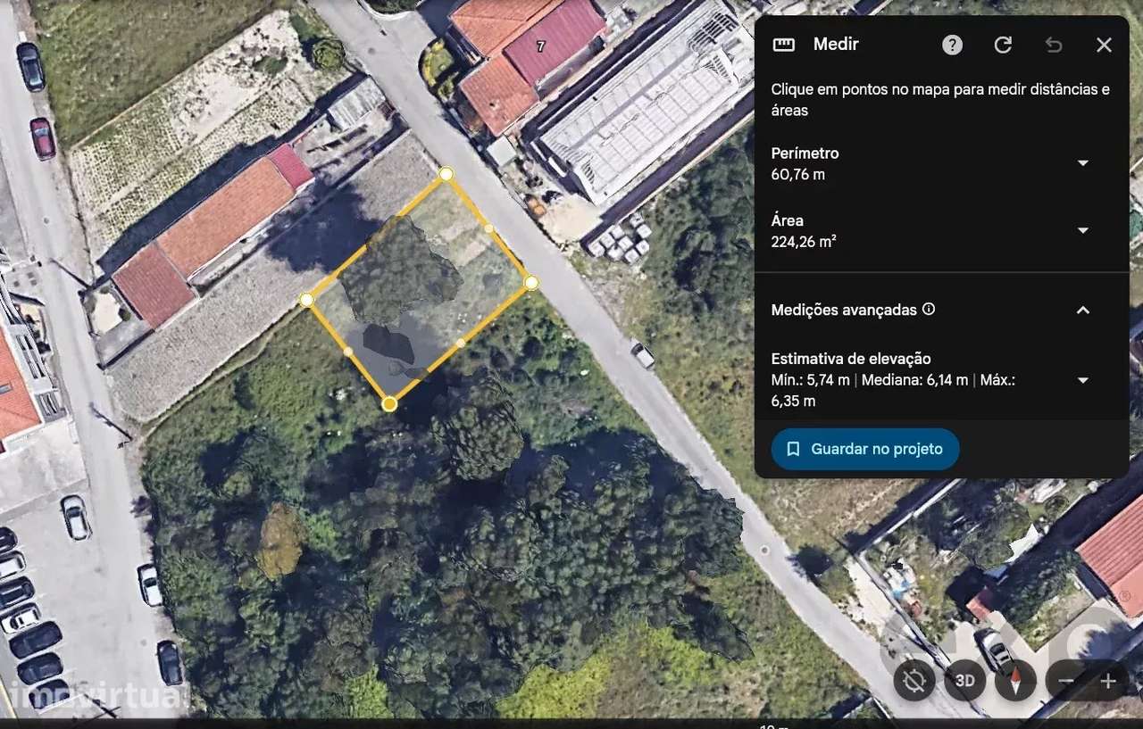Close the Medir measurement panel

tap(1105, 45)
